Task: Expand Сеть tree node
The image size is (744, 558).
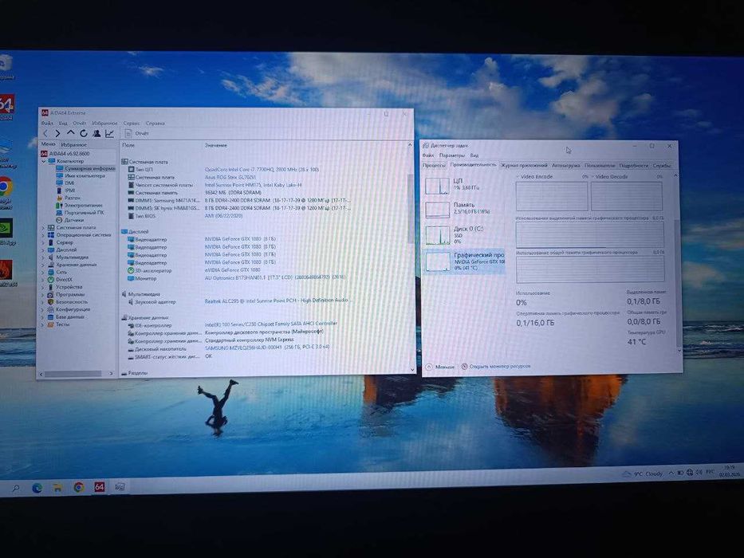Action: pyautogui.click(x=43, y=273)
